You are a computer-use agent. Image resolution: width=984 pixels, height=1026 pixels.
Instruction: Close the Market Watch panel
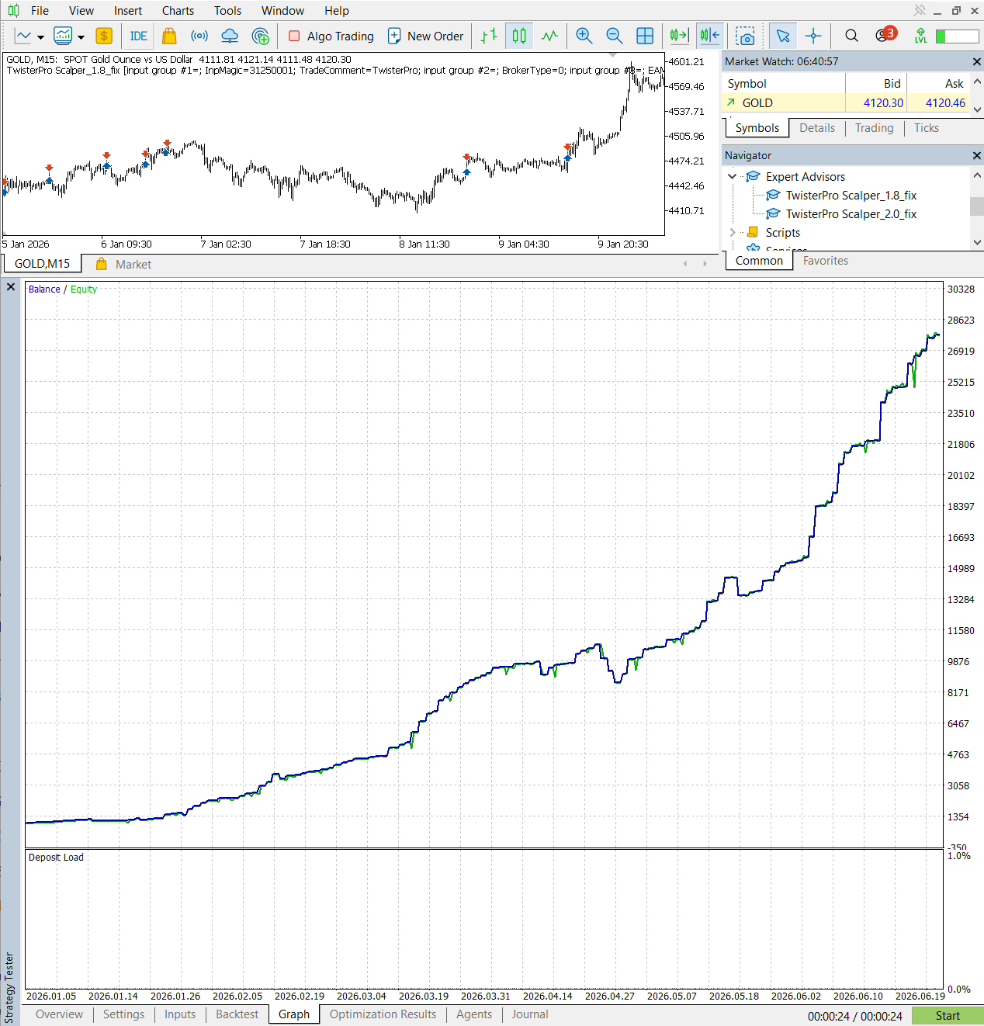976,61
